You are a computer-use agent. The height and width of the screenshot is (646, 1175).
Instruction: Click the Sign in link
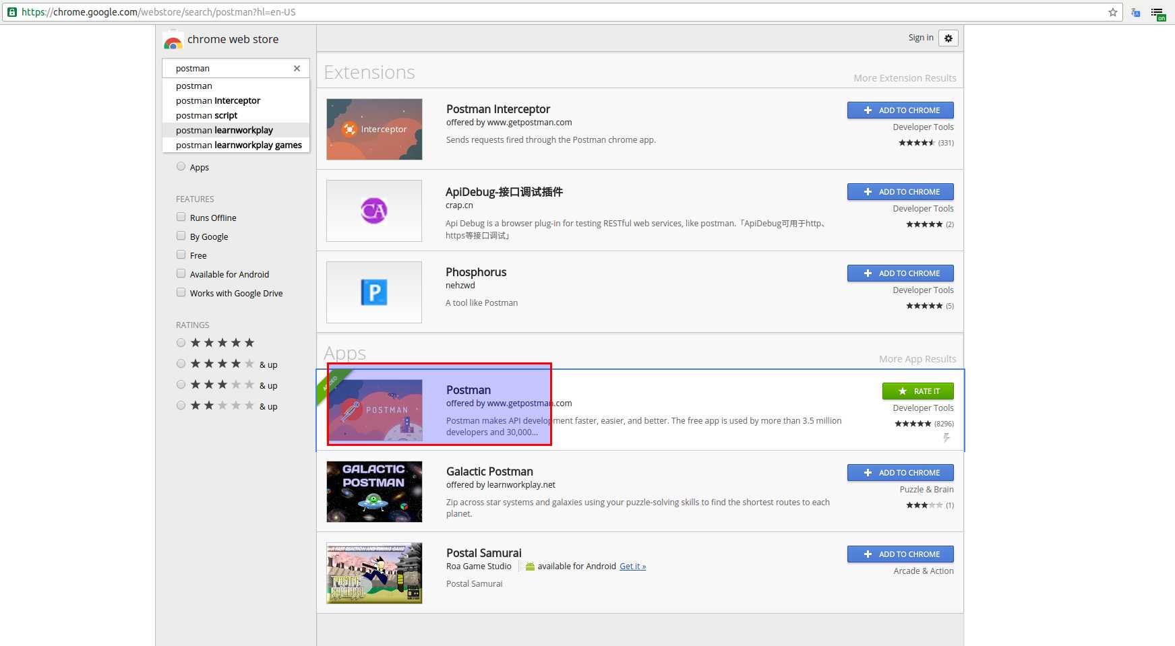pyautogui.click(x=921, y=38)
